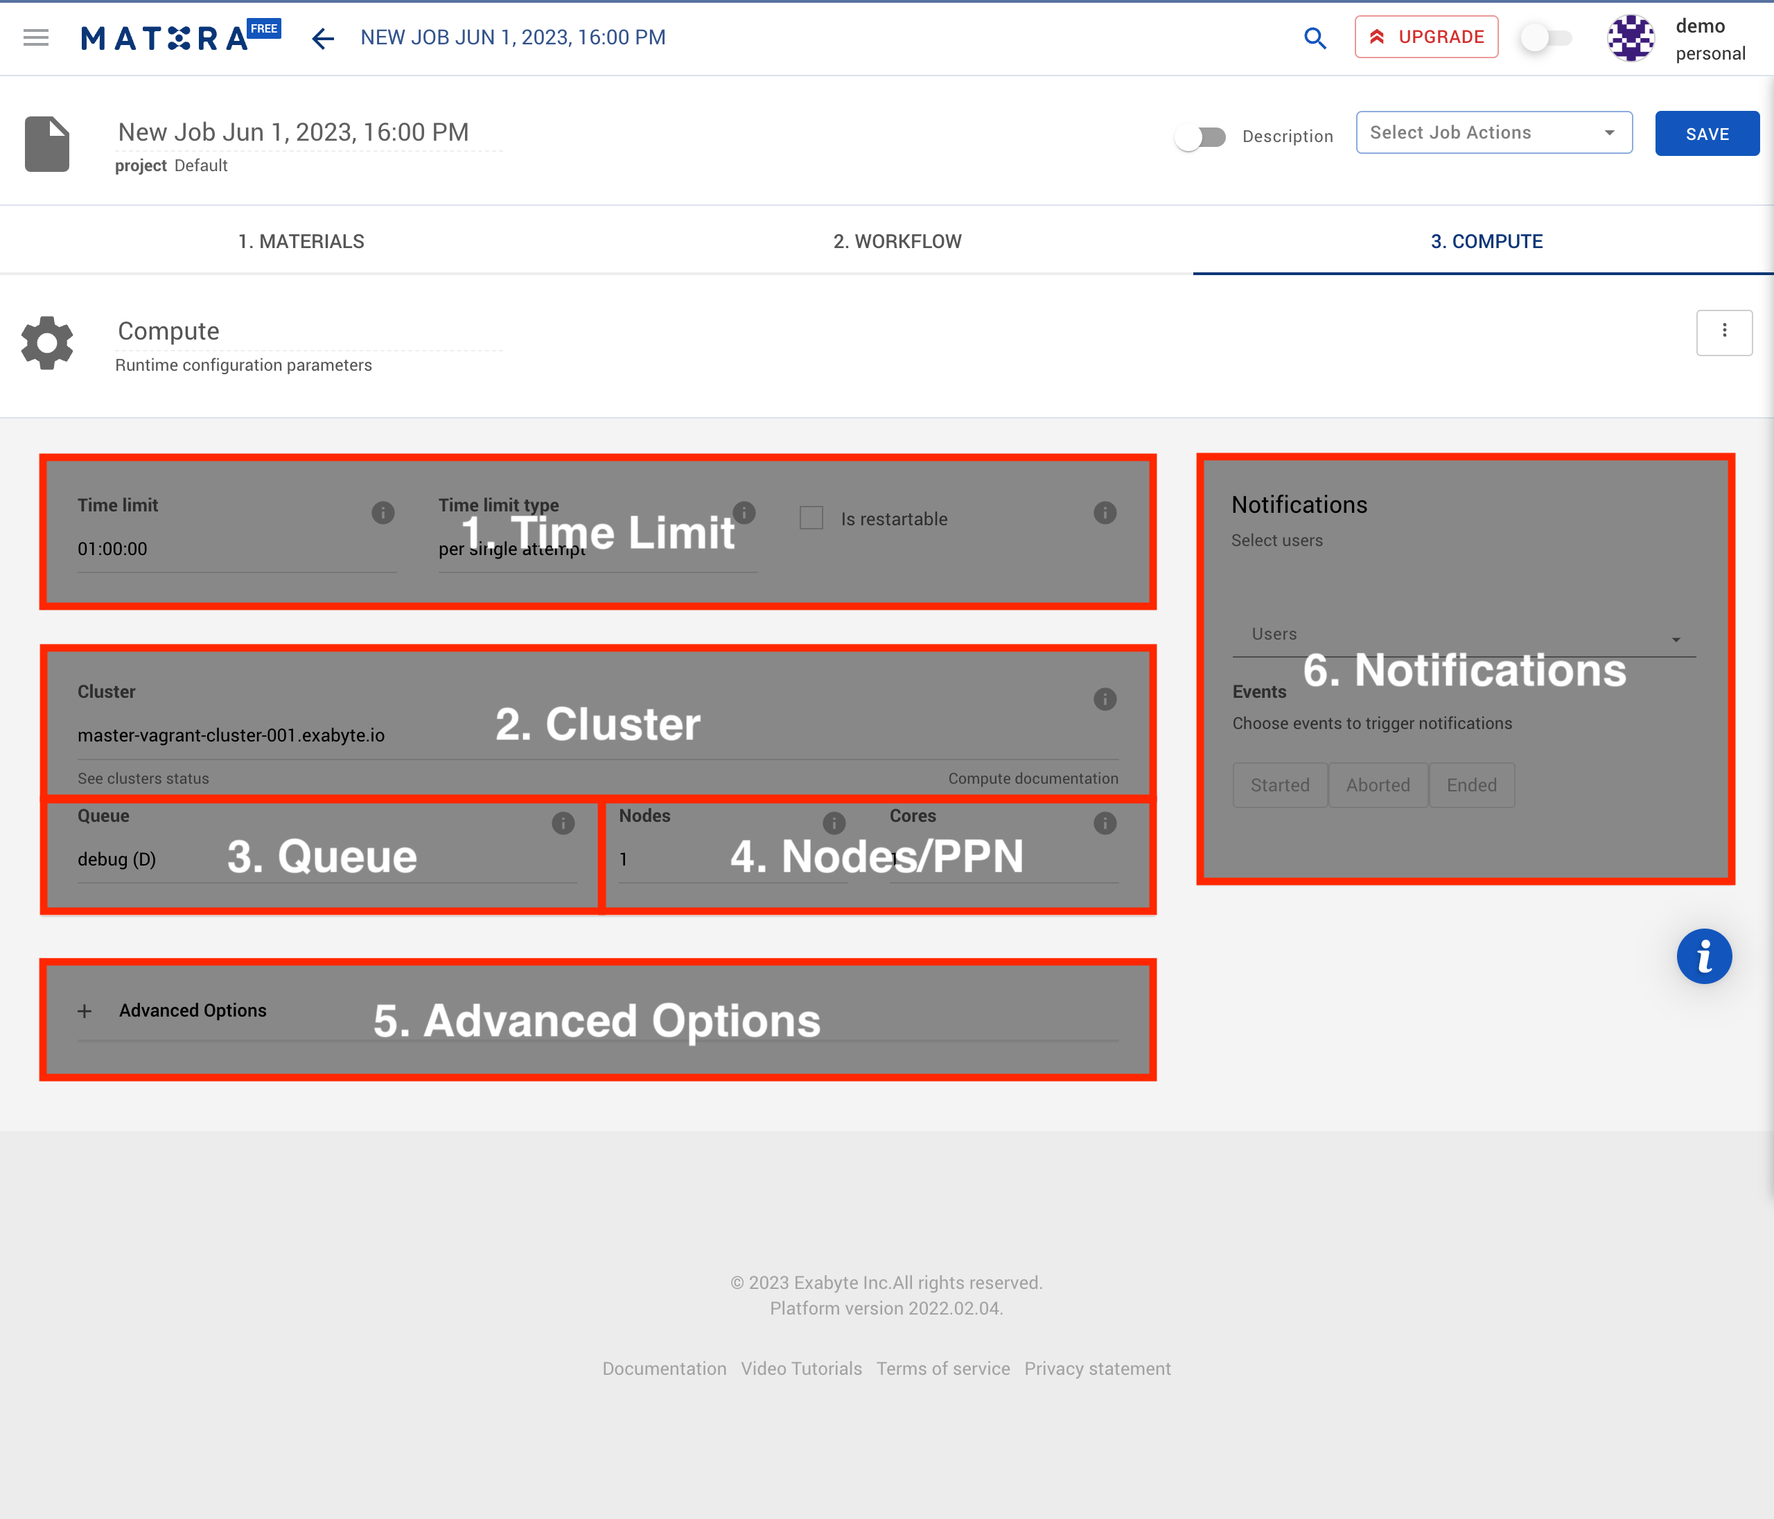Toggle the Description switch

[1200, 137]
